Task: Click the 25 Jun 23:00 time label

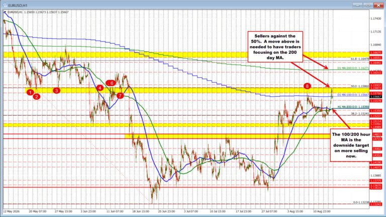Action: (167, 211)
